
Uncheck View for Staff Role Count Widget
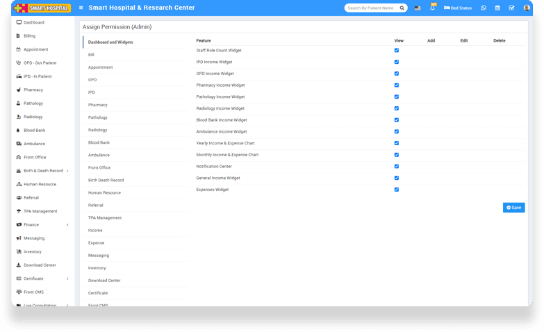tap(397, 50)
